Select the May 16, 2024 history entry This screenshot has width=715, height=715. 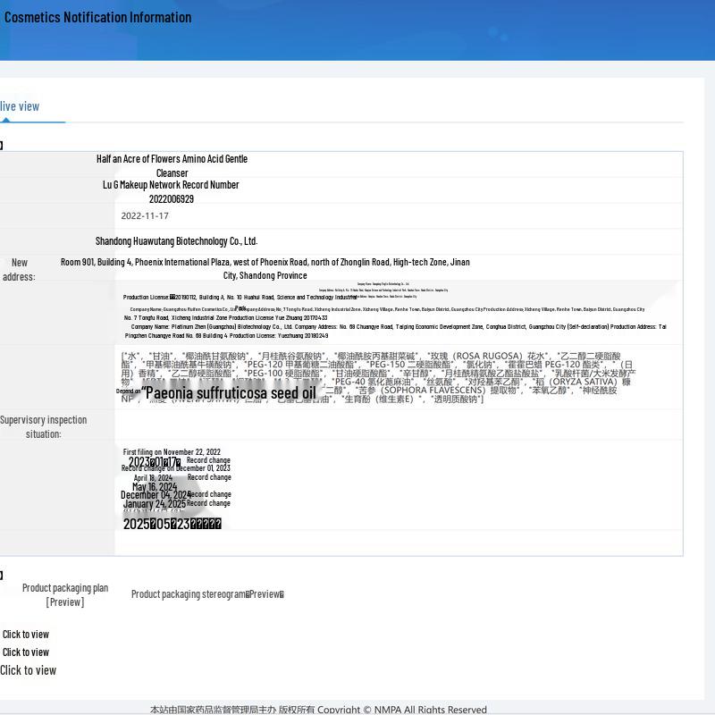155,487
